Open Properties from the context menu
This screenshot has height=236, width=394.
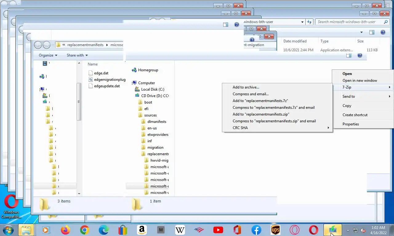tap(363, 124)
